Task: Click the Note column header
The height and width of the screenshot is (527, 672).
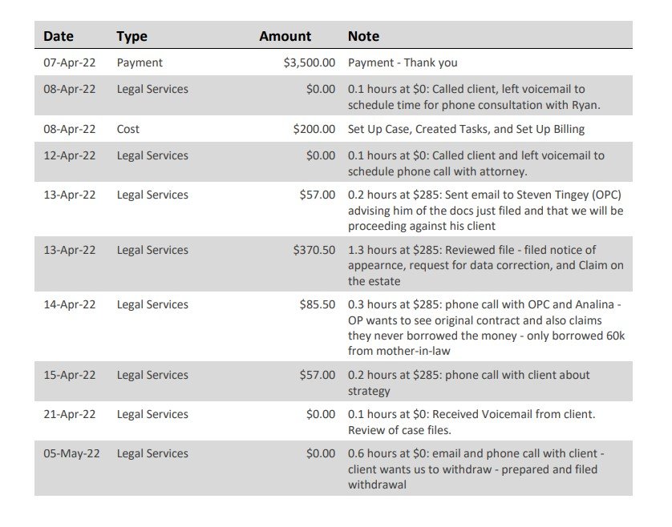Action: point(363,36)
